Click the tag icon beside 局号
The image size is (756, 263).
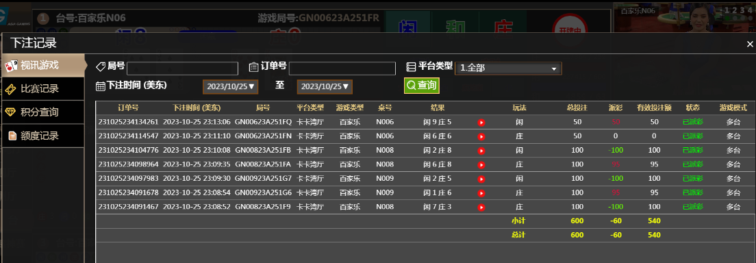(x=101, y=66)
